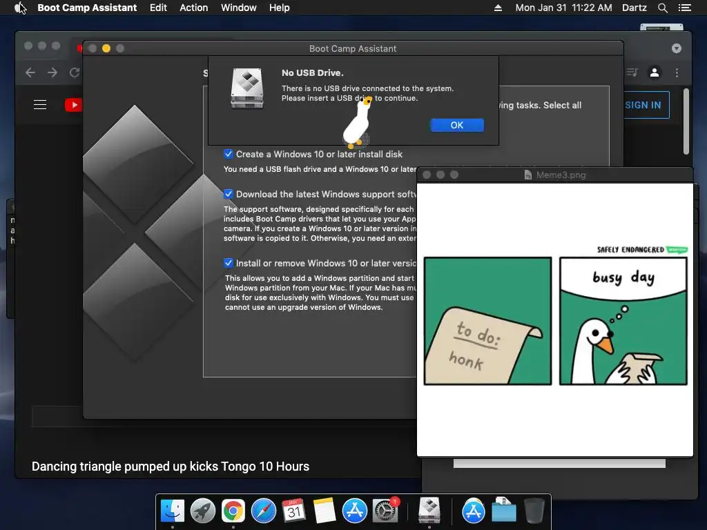Click the video title Dancing triangle
The width and height of the screenshot is (707, 530).
[x=171, y=467]
